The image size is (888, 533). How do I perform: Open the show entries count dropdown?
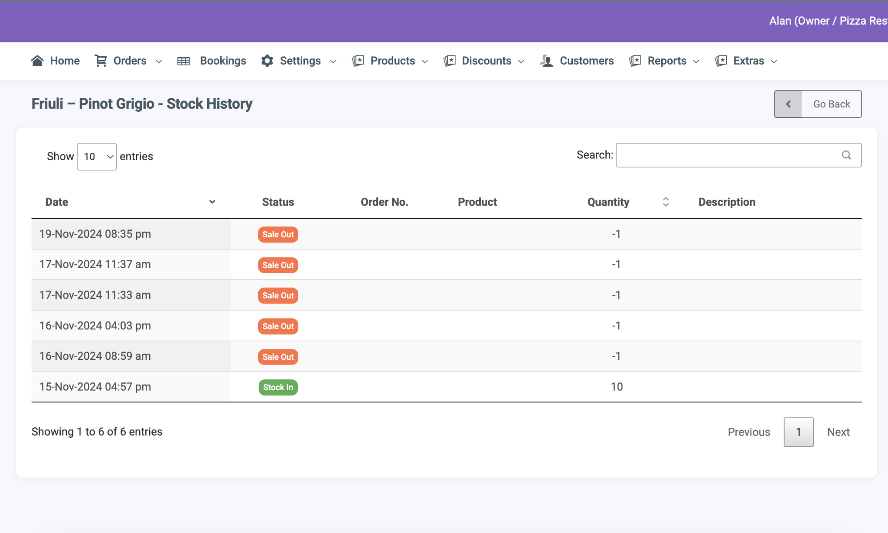point(97,156)
